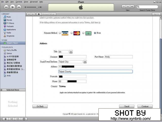Open the Rural/Town/City/Area dropdown stepper
This screenshot has height=122, width=162.
point(85,62)
